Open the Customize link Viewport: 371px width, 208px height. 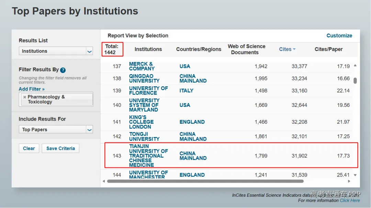(x=339, y=36)
